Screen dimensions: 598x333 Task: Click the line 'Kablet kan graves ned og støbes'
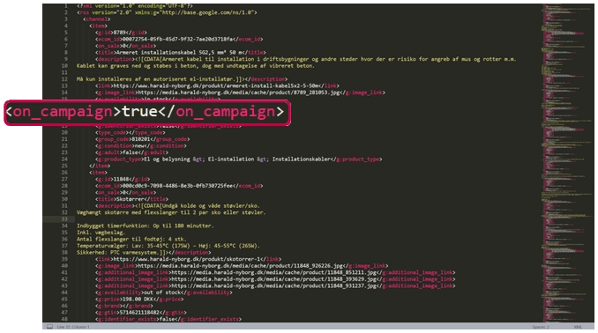[x=195, y=66]
